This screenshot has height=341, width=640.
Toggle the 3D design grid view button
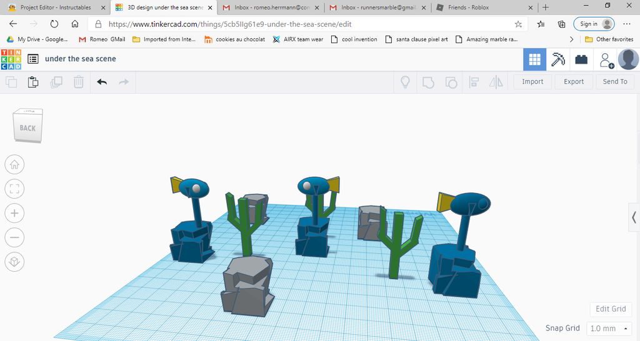pos(534,59)
